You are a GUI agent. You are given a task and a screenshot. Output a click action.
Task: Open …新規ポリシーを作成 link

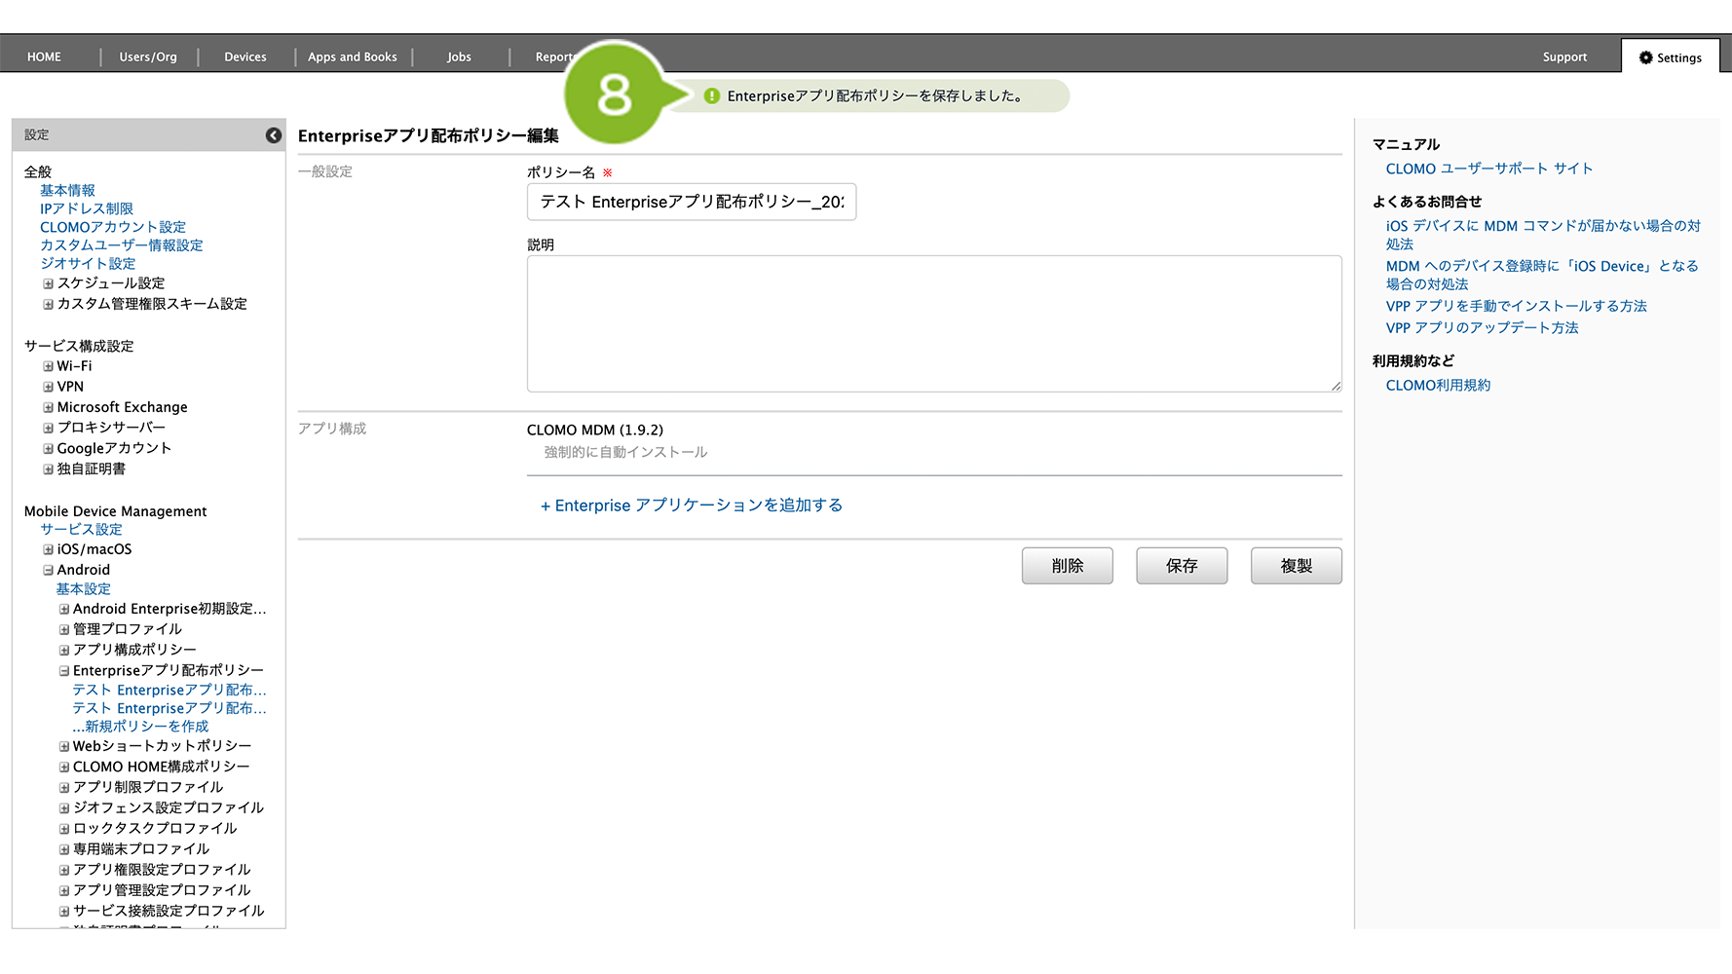coord(140,727)
